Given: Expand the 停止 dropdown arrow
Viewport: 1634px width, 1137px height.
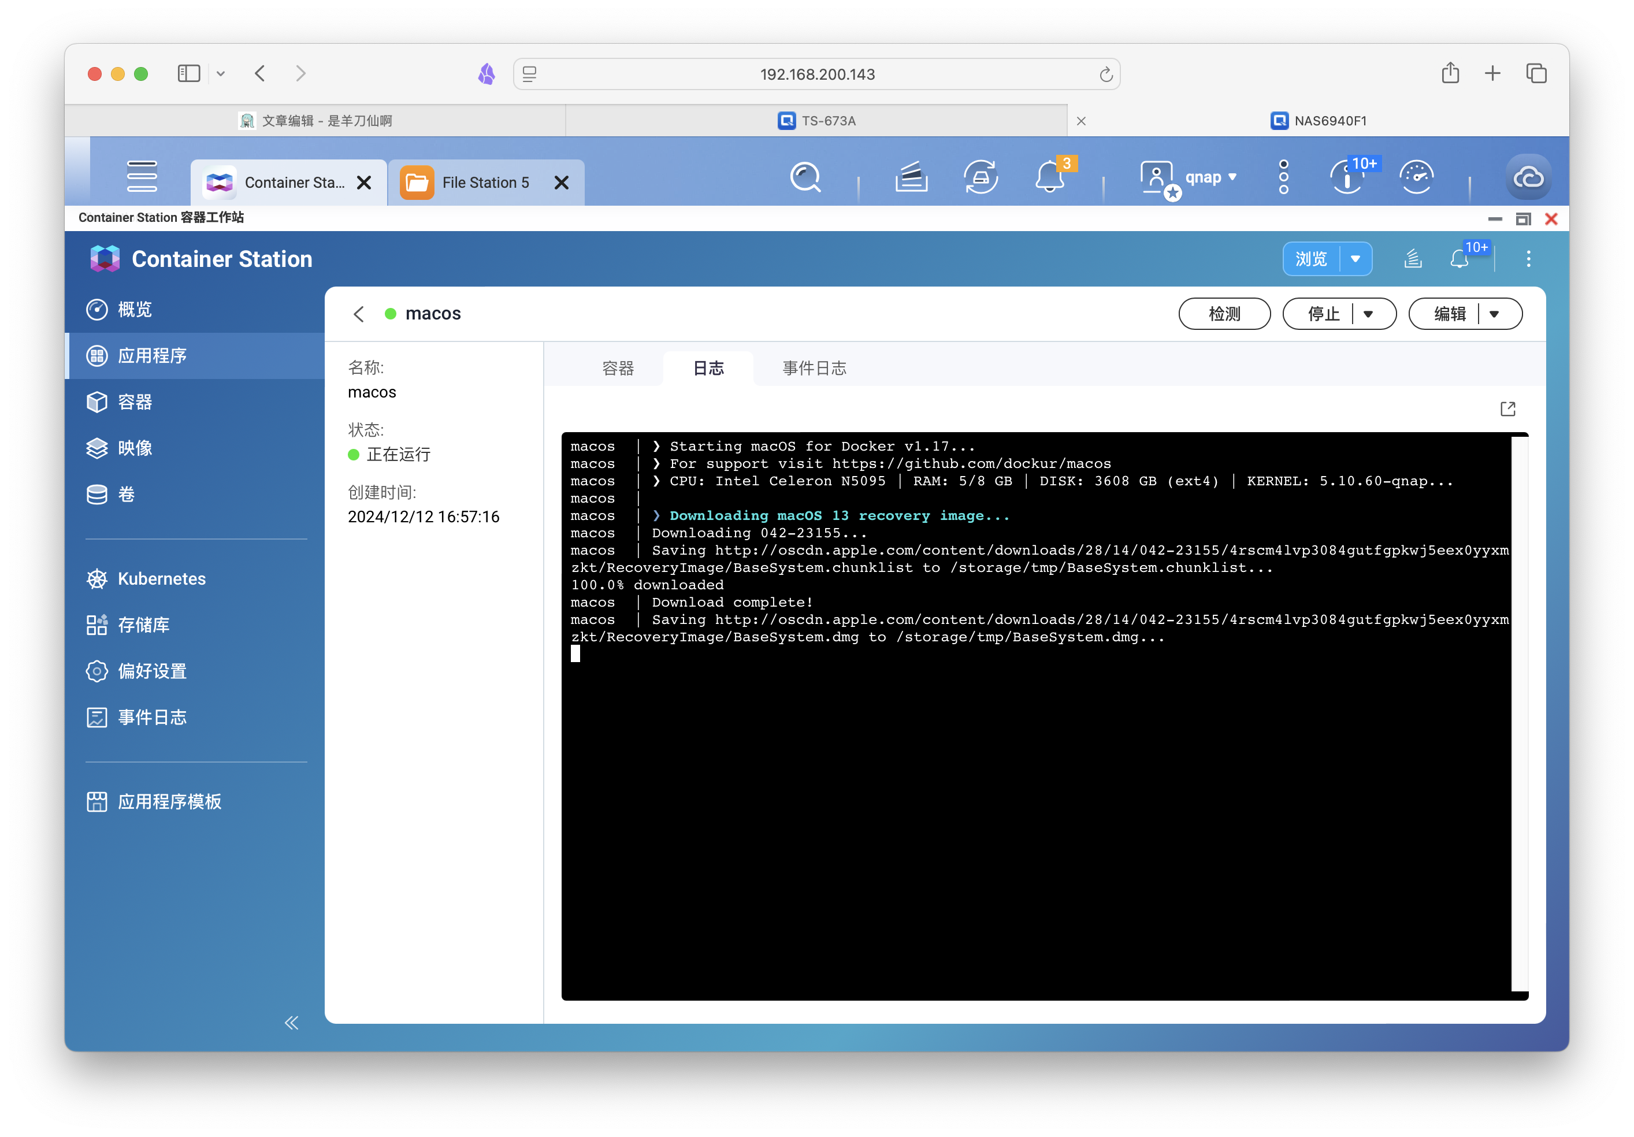Looking at the screenshot, I should pyautogui.click(x=1368, y=314).
